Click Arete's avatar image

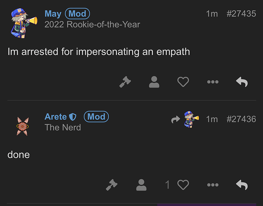23,126
